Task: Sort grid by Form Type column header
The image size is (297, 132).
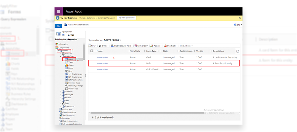Action: 152,51
